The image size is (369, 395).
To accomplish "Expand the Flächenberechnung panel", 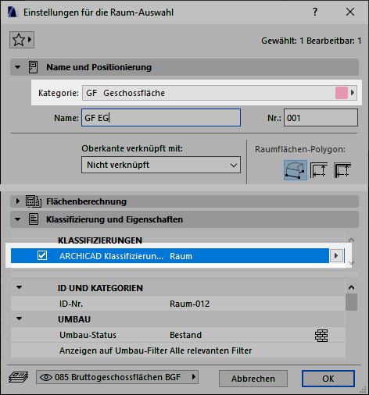I will click(x=18, y=201).
